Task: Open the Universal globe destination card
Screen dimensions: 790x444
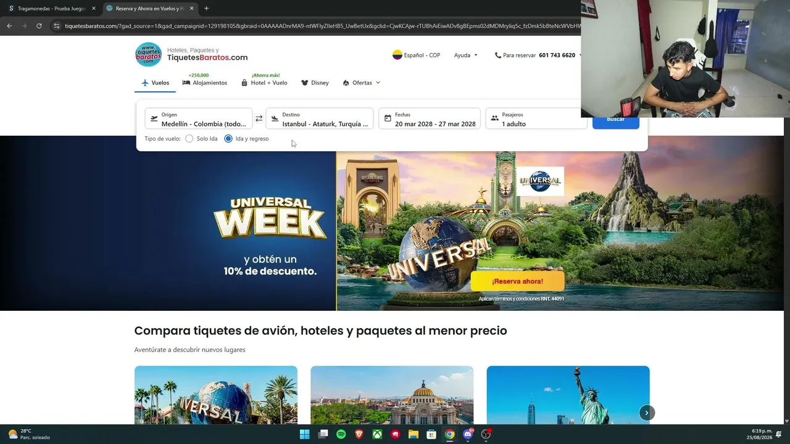Action: point(216,395)
